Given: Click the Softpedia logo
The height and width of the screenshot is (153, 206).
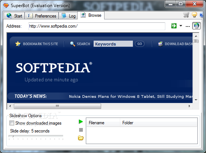Looking at the screenshot, I should tap(54, 68).
